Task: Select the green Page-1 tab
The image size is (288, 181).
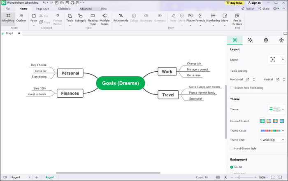Action: pos(50,177)
